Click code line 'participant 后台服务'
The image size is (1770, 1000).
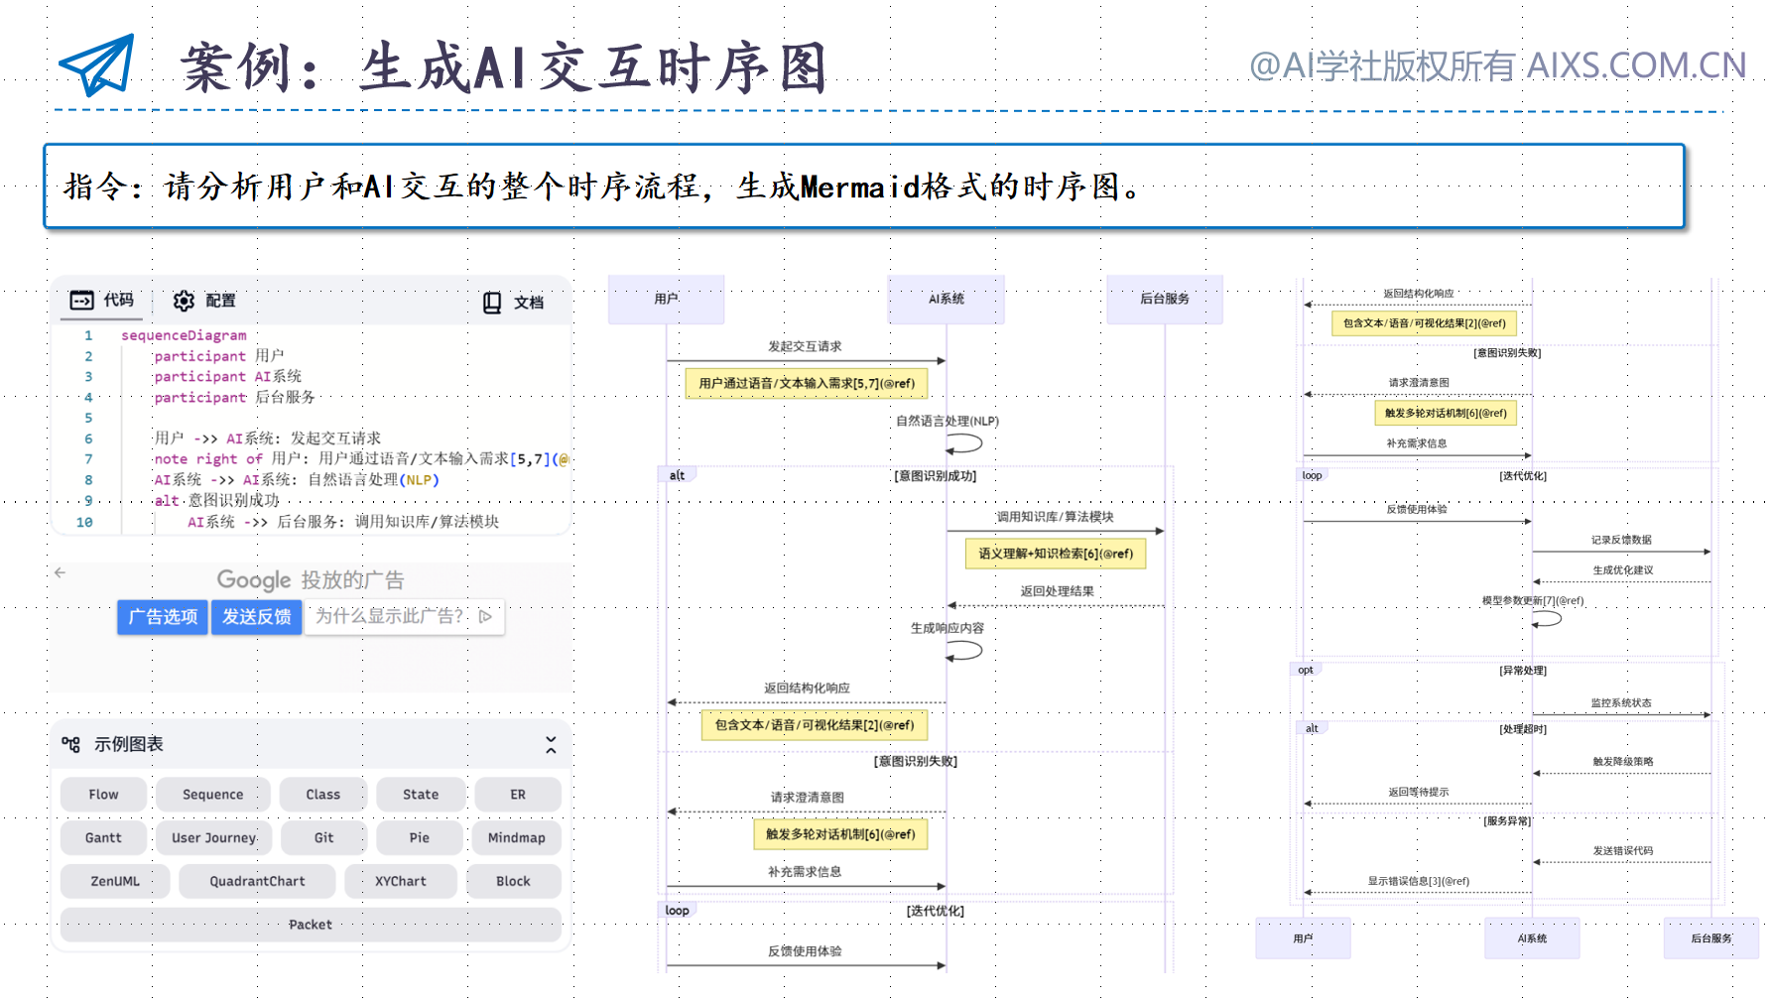pos(235,398)
